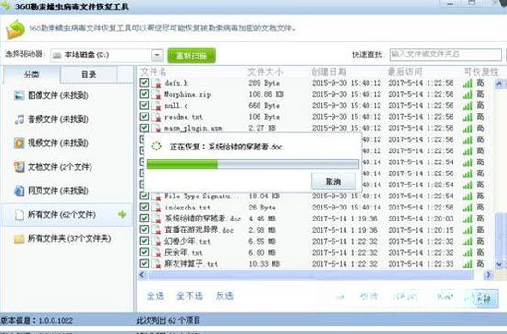This screenshot has height=334, width=507.
Task: Click spinning progress icon in recovery dialog
Action: [x=156, y=147]
